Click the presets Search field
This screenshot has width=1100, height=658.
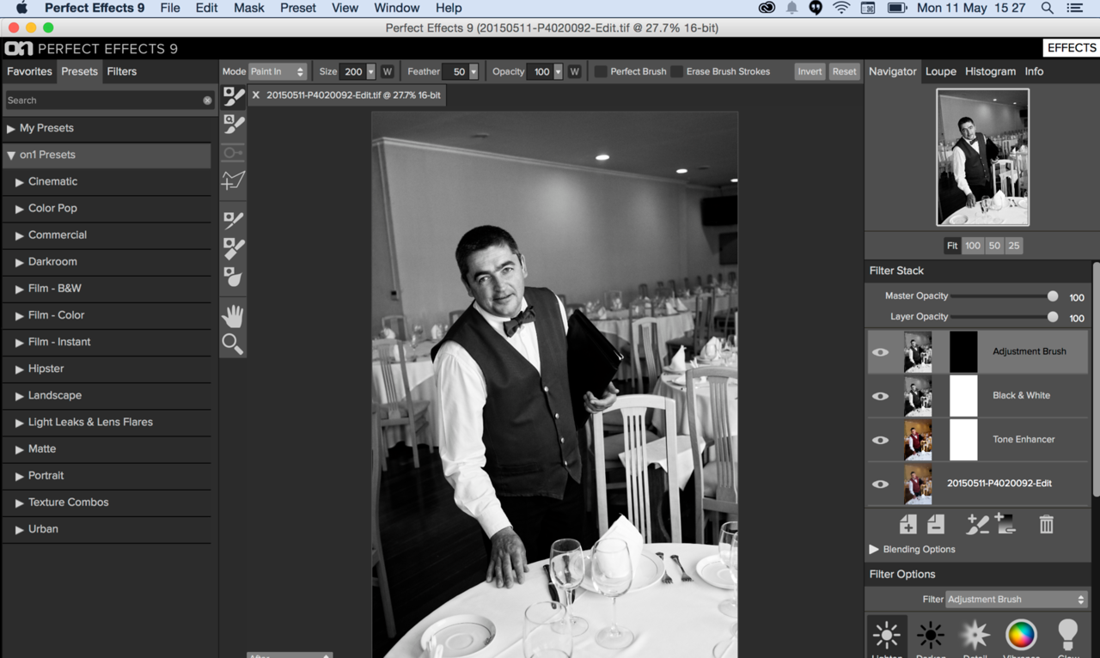103,101
